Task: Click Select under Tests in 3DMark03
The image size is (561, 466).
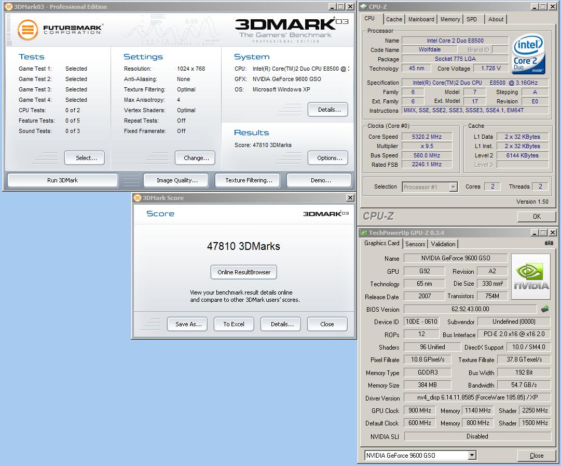Action: pos(85,158)
